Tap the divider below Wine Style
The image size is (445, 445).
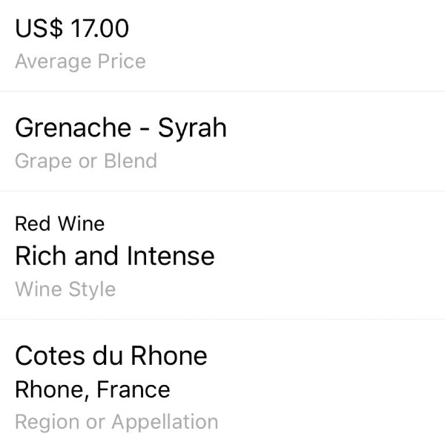point(222,319)
